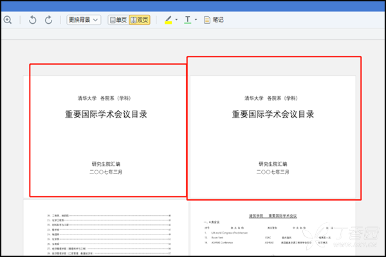Switch to 单页 single page view

(x=118, y=20)
